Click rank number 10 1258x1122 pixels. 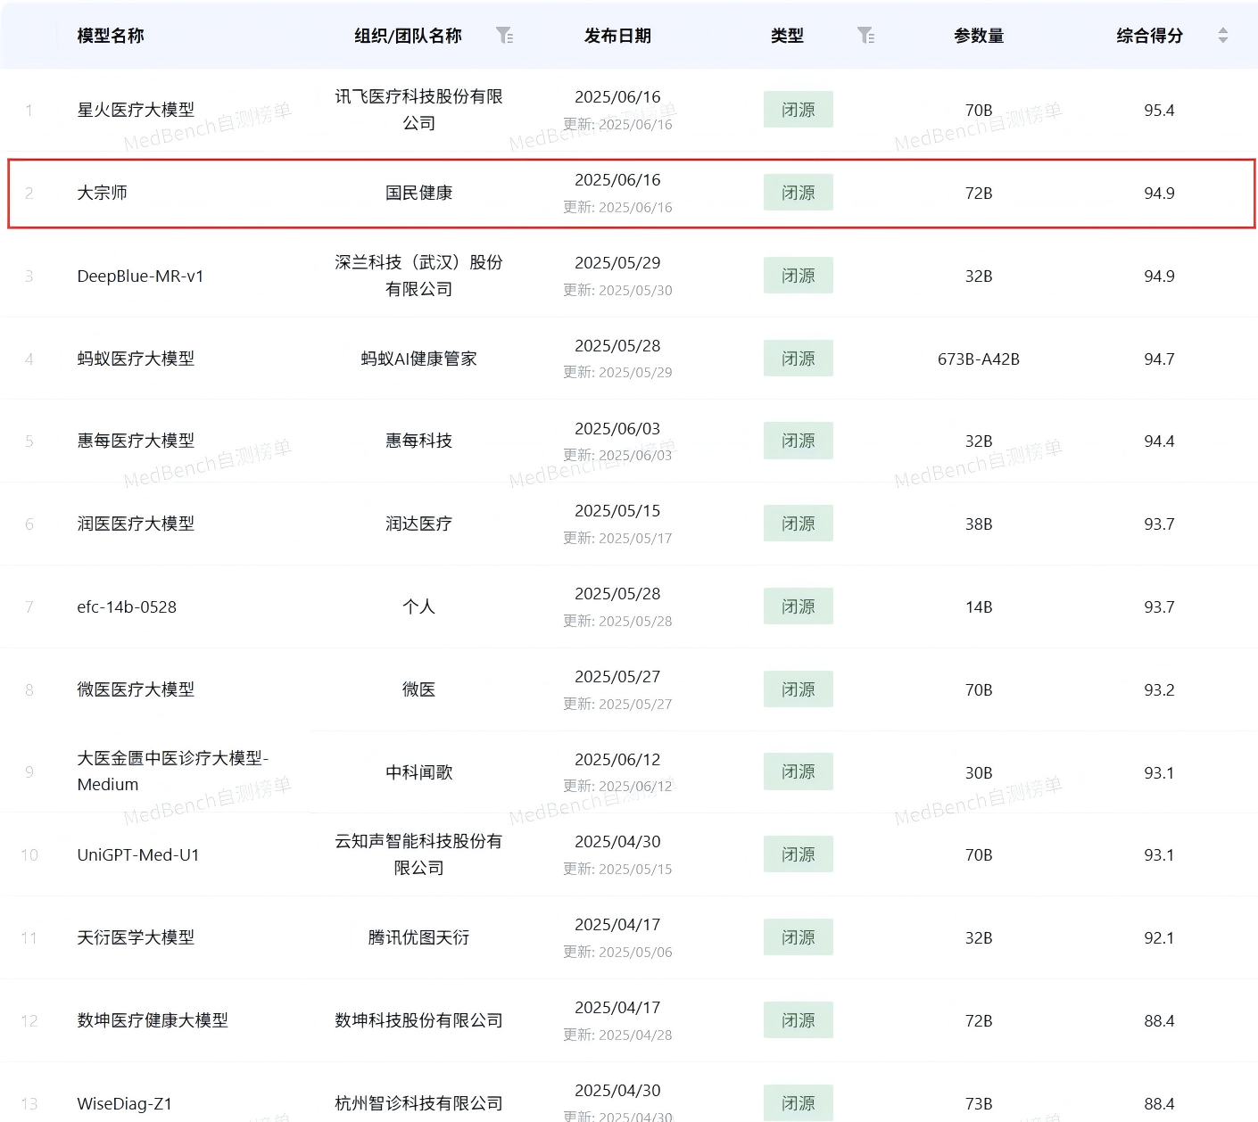click(29, 854)
